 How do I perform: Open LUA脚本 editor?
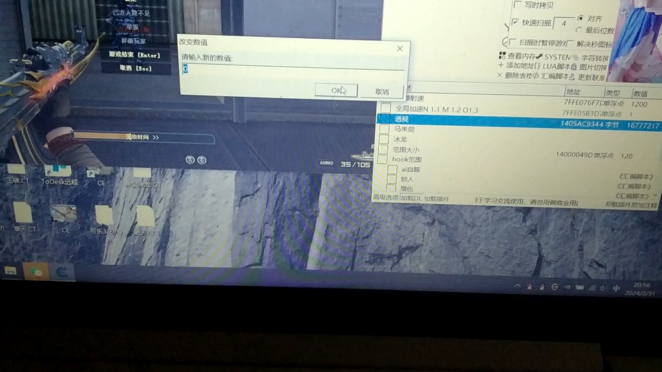552,67
